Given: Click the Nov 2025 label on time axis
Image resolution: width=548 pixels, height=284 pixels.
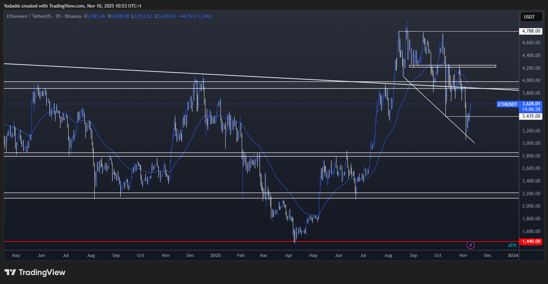Looking at the screenshot, I should [463, 256].
